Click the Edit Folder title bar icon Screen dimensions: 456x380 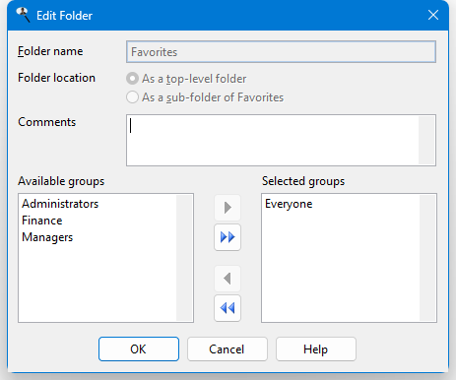coord(23,15)
